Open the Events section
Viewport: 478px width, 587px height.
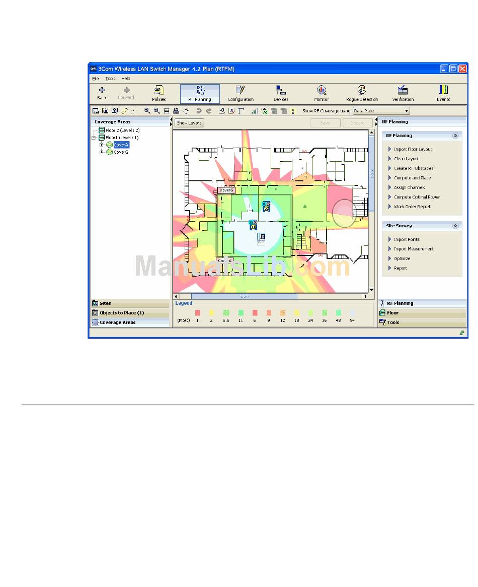443,93
